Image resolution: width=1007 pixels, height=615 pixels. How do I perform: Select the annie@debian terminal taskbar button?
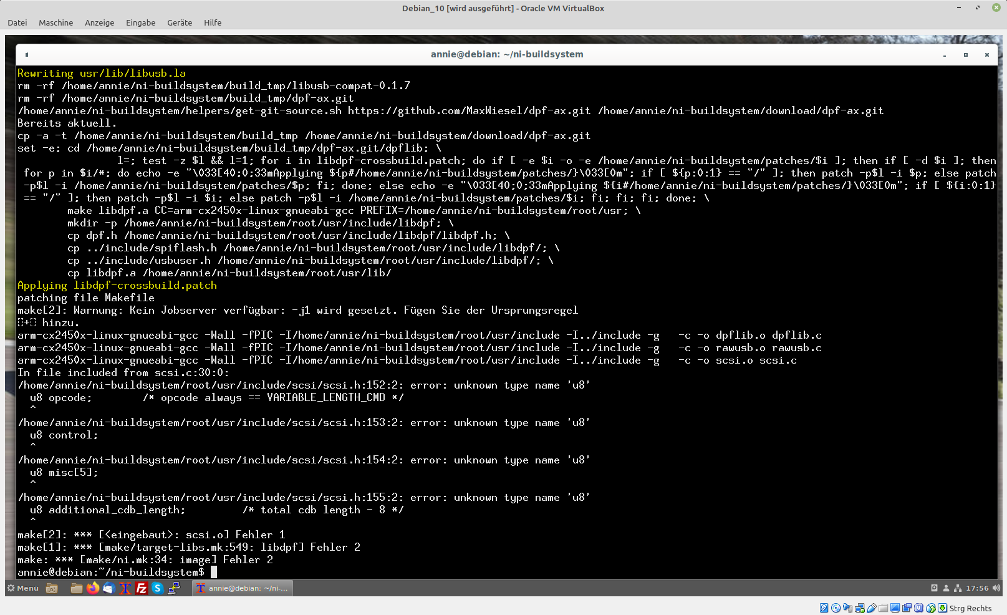(243, 588)
